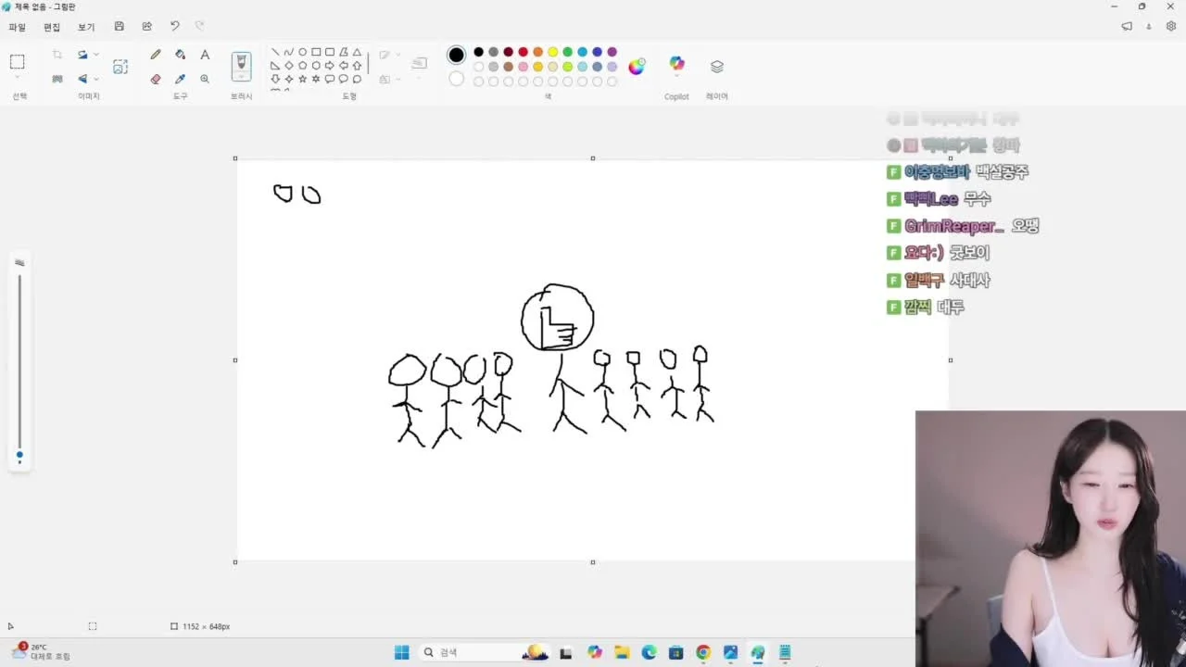The width and height of the screenshot is (1186, 667).
Task: Choose the Text tool
Action: point(205,55)
